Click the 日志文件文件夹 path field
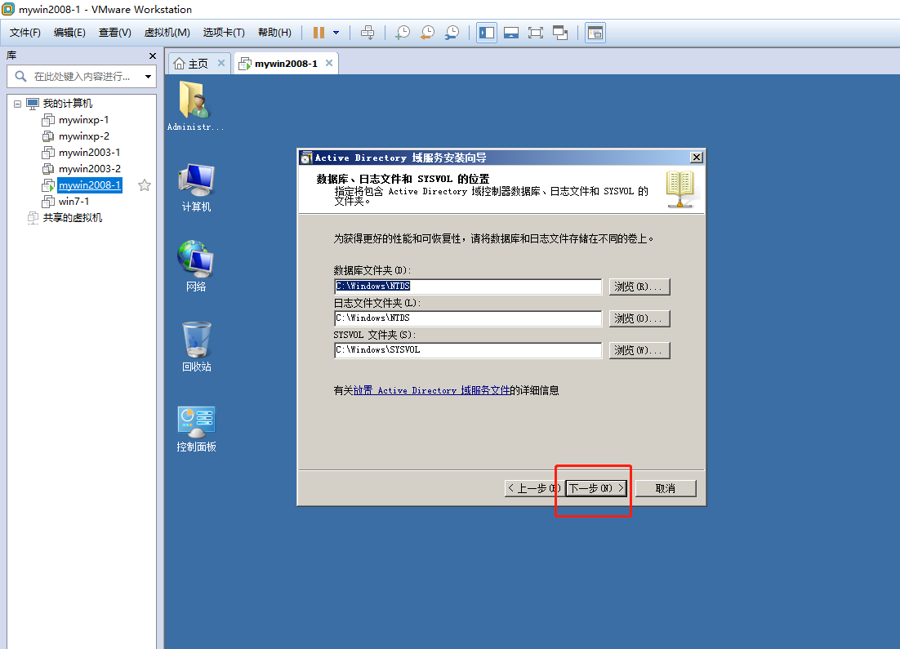The height and width of the screenshot is (649, 900). pos(468,318)
